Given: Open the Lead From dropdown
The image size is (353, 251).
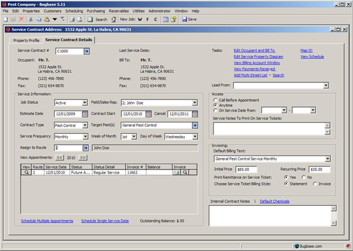Looking at the screenshot, I should (326, 86).
